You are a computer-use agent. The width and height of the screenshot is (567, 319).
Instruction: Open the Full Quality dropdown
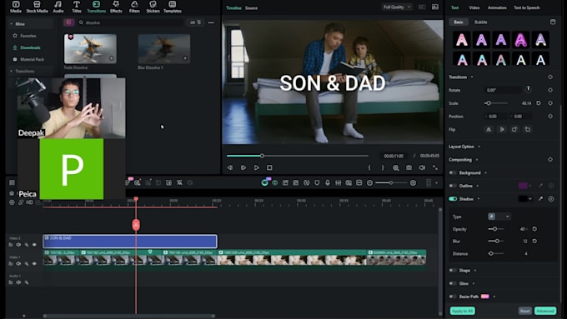pos(396,7)
